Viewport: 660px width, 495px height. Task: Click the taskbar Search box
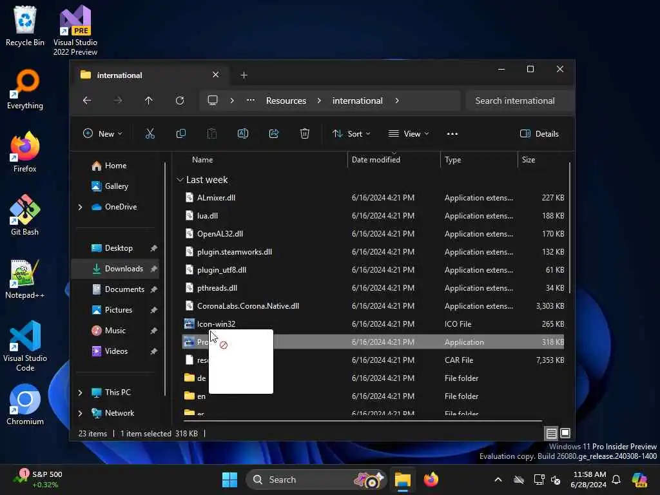point(316,480)
